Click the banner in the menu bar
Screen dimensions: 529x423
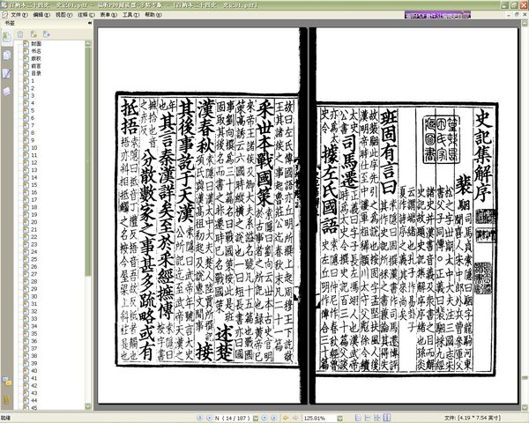pos(437,15)
